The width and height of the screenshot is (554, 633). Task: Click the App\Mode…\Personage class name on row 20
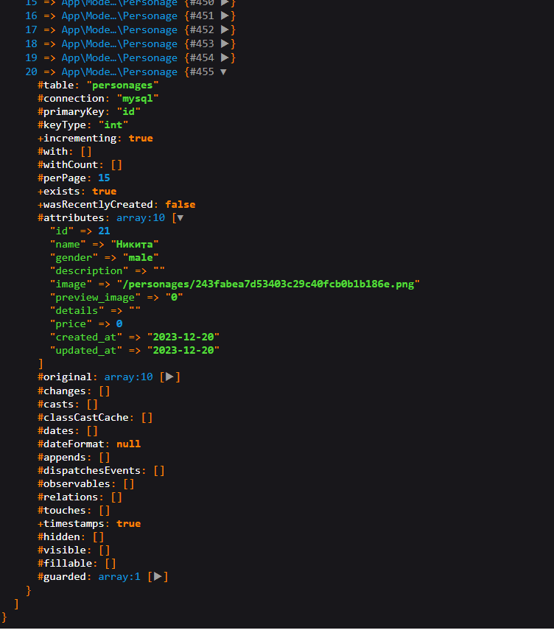pyautogui.click(x=119, y=71)
